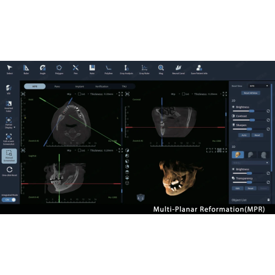The image size is (275, 275).
Task: Switch to the TMJ tab
Action: [x=124, y=86]
